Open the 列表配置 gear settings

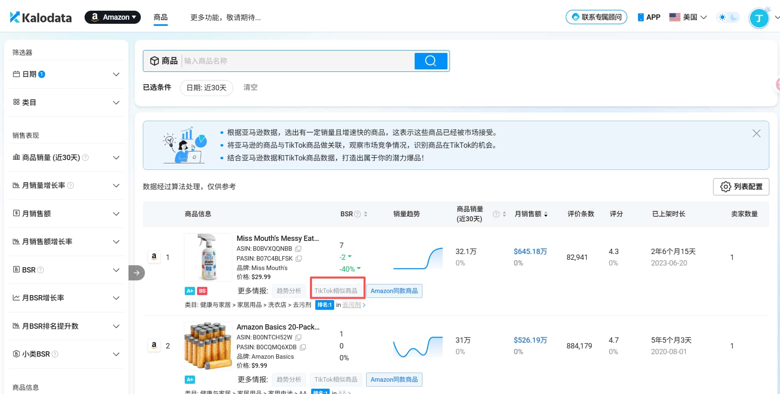coord(741,186)
